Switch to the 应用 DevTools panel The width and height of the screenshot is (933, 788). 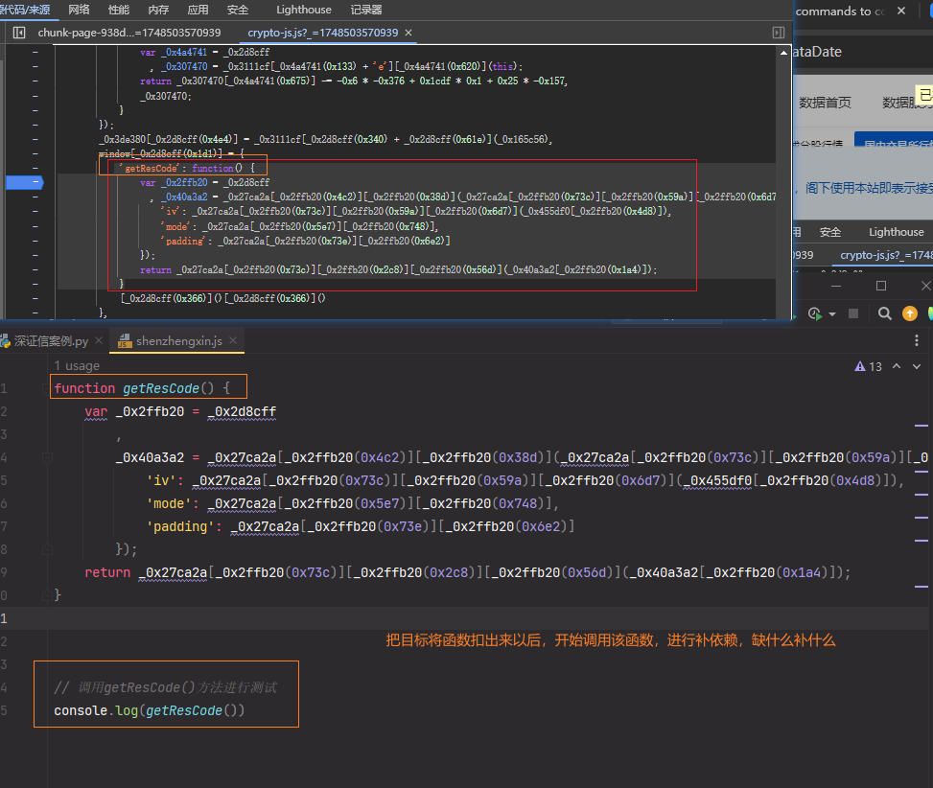click(198, 10)
